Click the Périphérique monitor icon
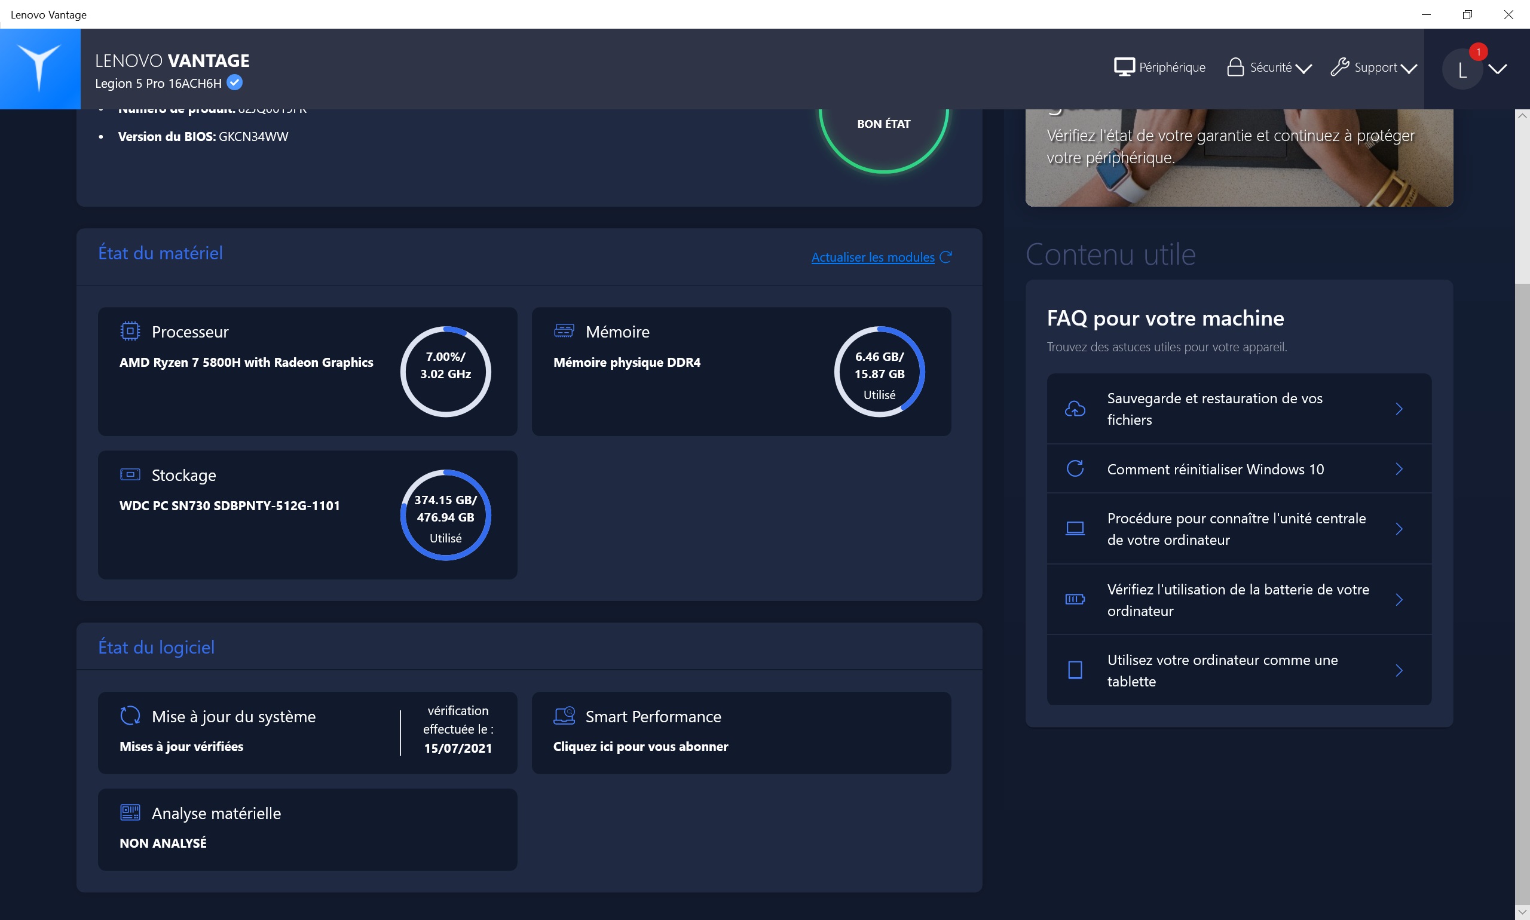1530x920 pixels. coord(1124,67)
